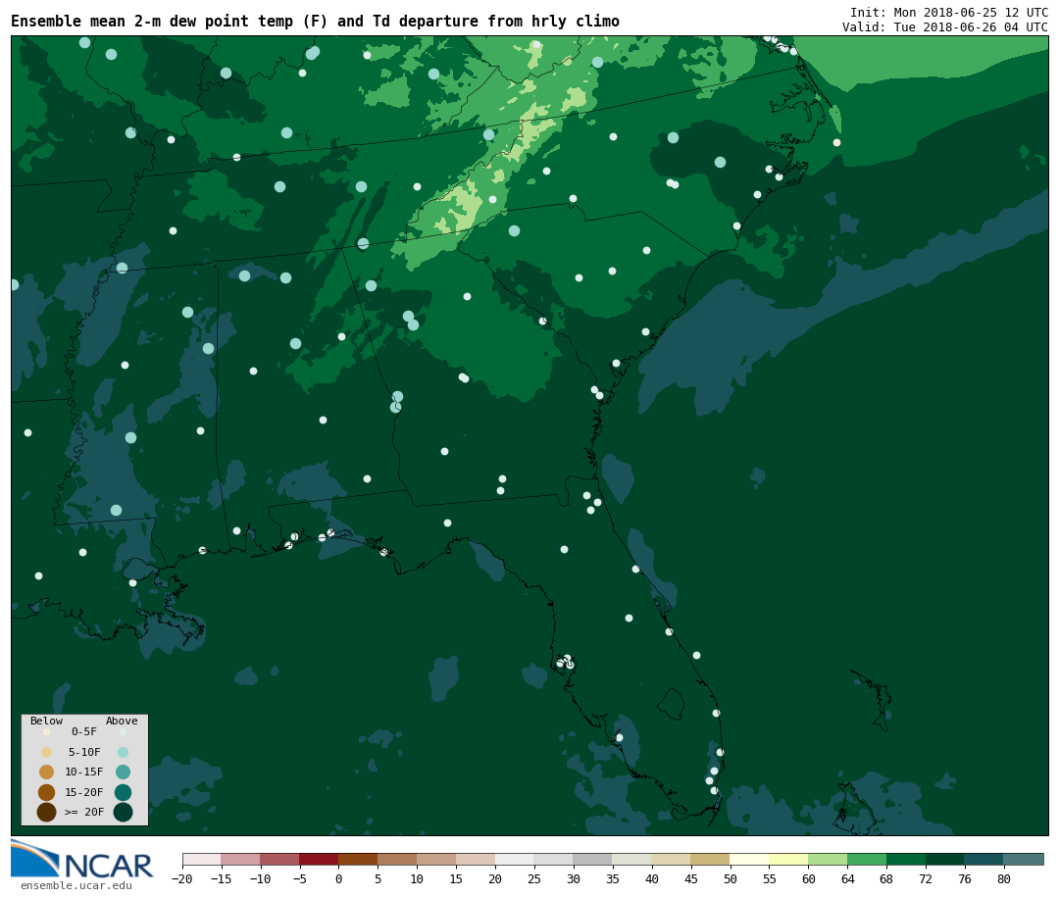Click the colorbar swatch between -15 and -10
Viewport: 1059px width, 897px height.
[x=241, y=860]
